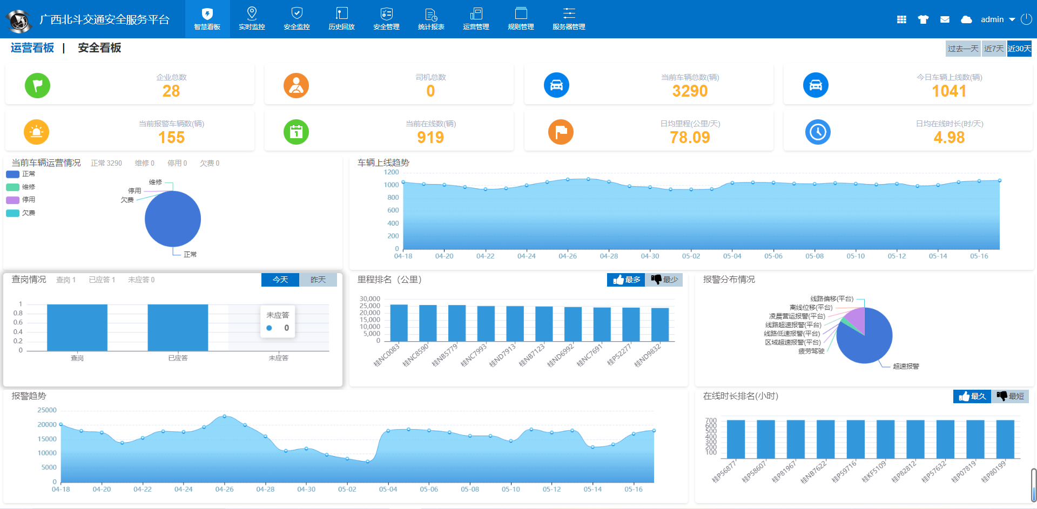
Task: Open the mail envelope icon
Action: (x=945, y=19)
